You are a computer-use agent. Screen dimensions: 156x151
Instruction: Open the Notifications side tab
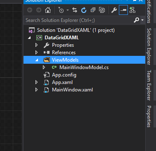click(x=149, y=12)
